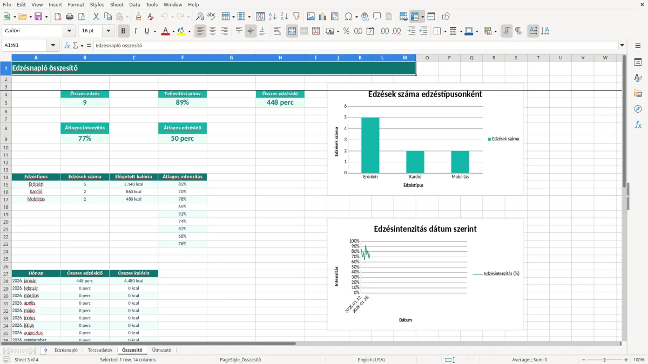This screenshot has height=364, width=648.
Task: Toggle Italic formatting
Action: pyautogui.click(x=136, y=31)
